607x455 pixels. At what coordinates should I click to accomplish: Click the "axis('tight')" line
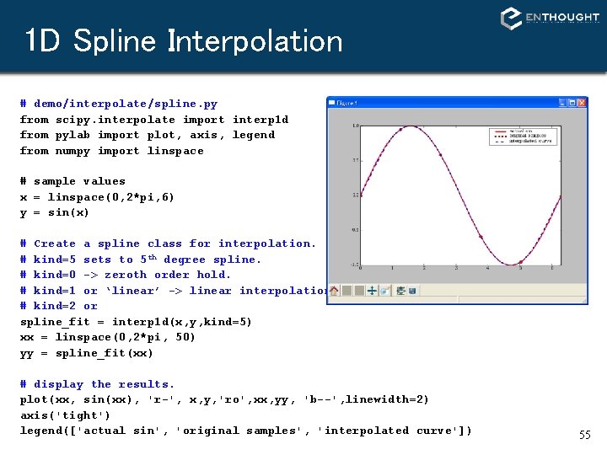click(x=65, y=415)
